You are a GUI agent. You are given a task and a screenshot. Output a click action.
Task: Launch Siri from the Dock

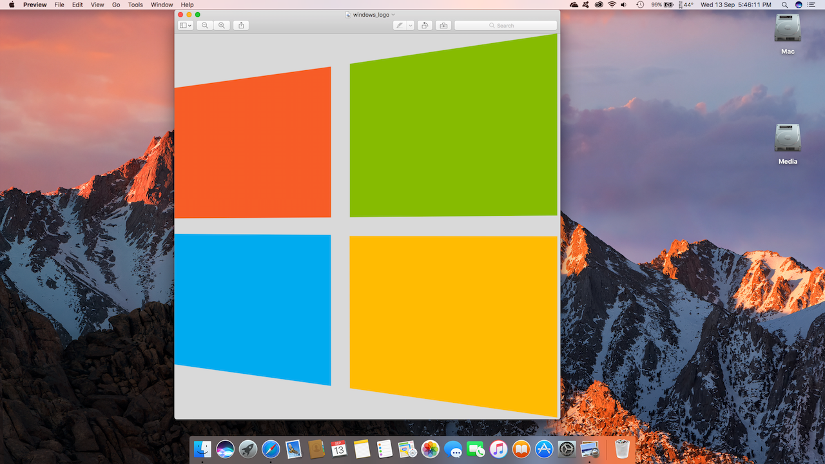225,449
